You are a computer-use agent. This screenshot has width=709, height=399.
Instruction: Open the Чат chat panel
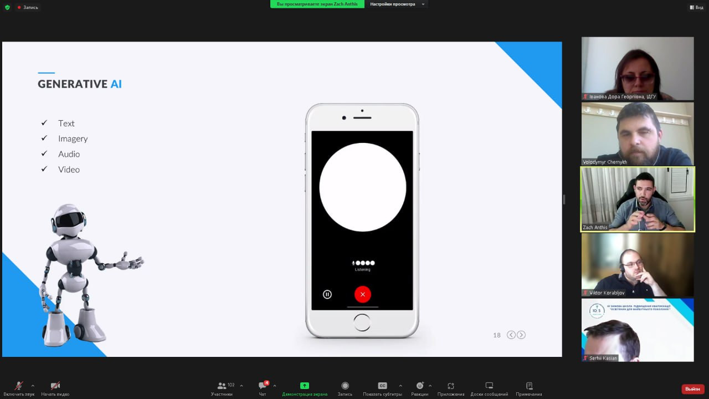pyautogui.click(x=263, y=388)
